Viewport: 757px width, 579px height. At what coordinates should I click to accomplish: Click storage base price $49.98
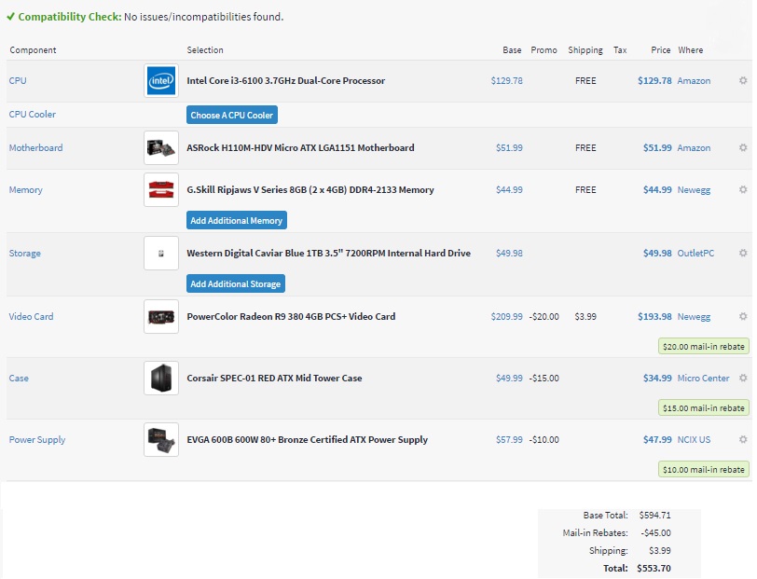pos(509,253)
